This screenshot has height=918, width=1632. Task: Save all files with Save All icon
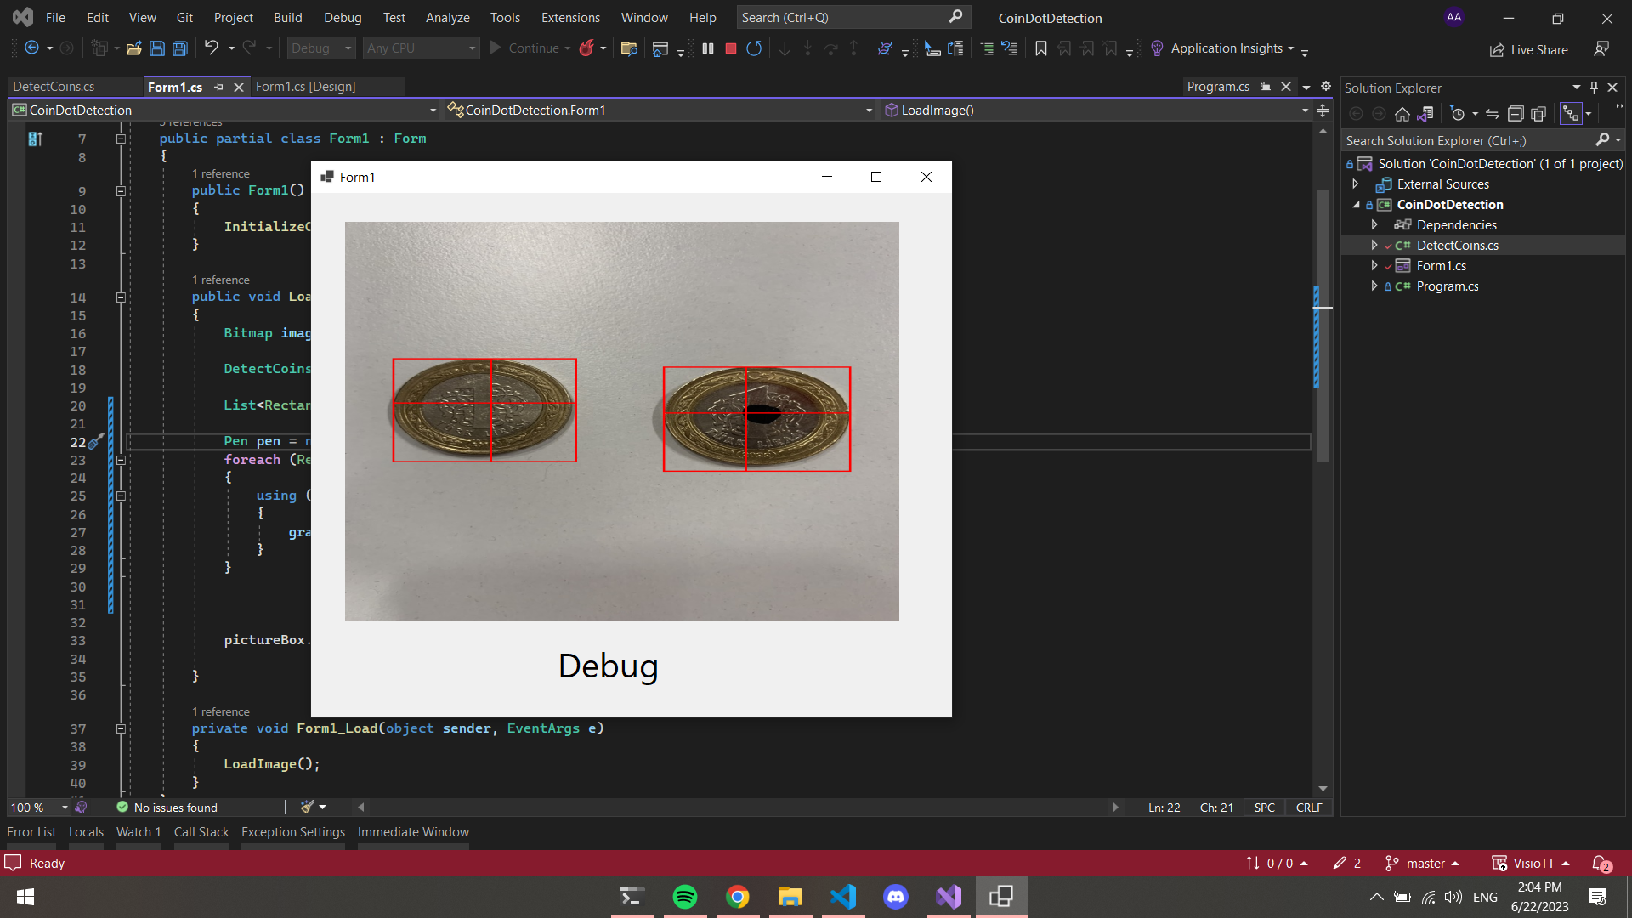180,48
